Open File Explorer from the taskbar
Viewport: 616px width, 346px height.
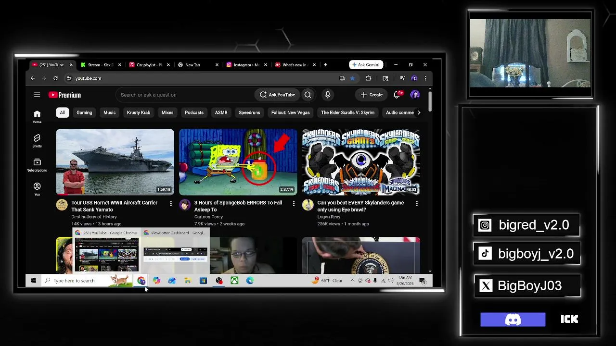point(188,281)
